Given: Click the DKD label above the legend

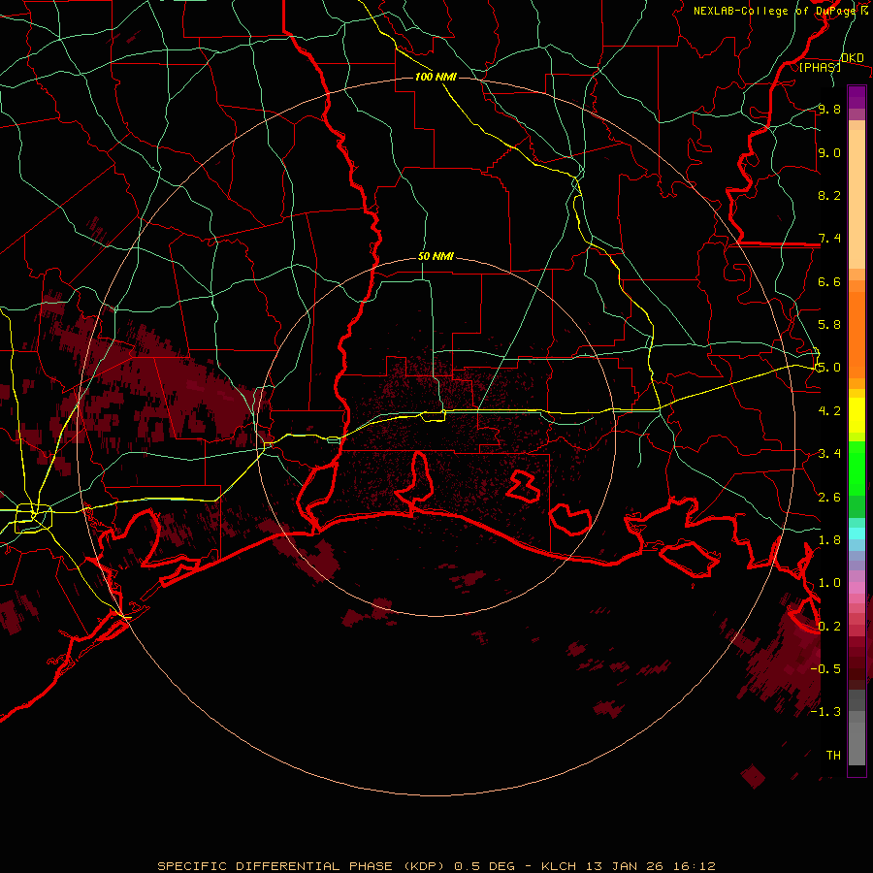Looking at the screenshot, I should pos(852,57).
